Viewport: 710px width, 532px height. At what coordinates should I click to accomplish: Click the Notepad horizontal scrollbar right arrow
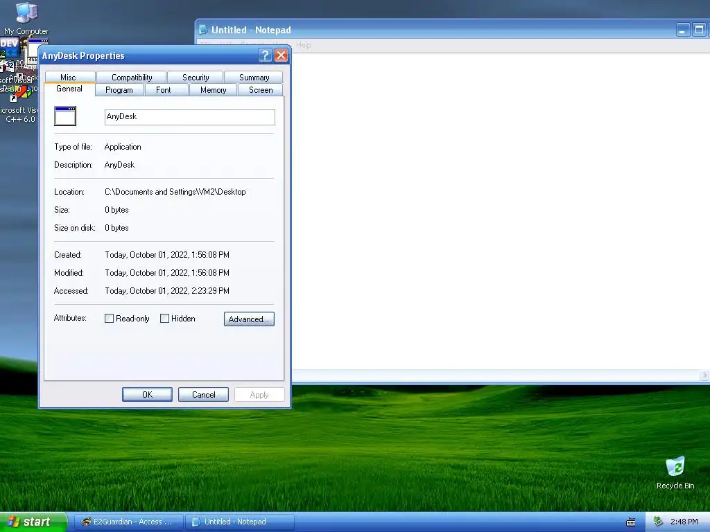(704, 375)
